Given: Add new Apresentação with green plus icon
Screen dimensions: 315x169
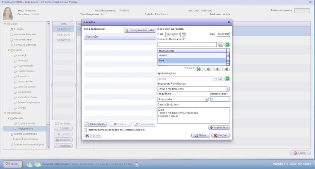Looking at the screenshot, I should click(x=227, y=79).
